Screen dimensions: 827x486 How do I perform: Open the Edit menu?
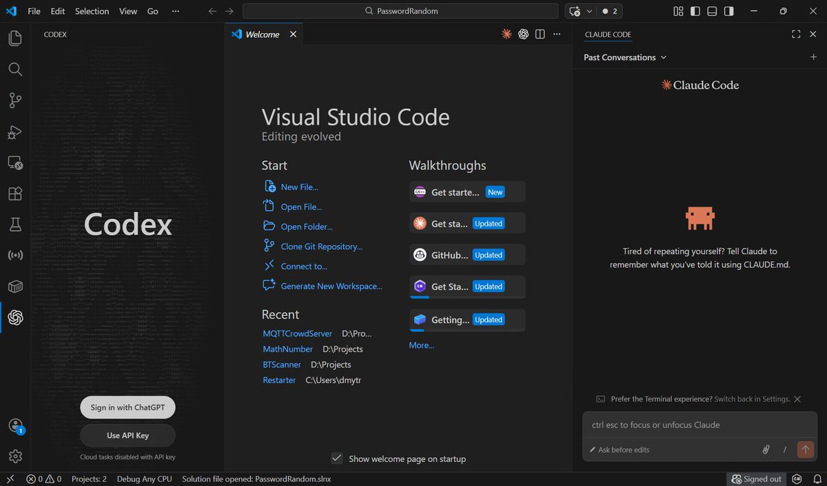tap(58, 11)
